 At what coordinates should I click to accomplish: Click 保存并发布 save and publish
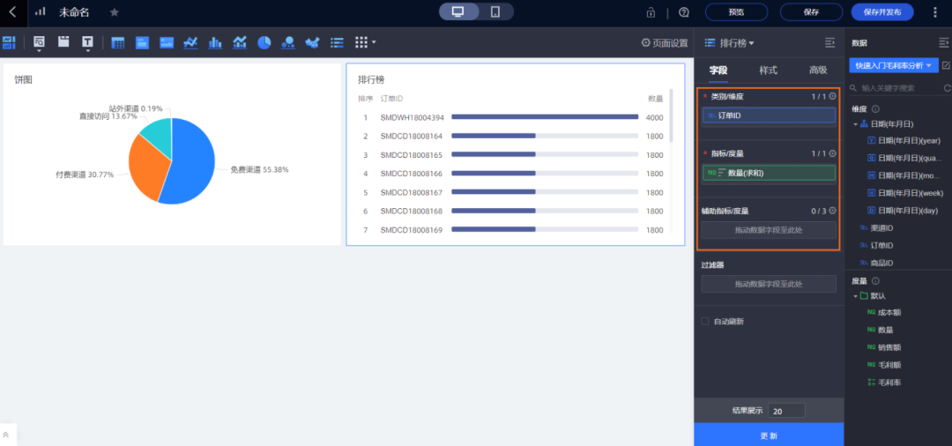tap(881, 12)
